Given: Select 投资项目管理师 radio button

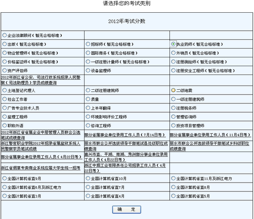Looking at the screenshot, I should point(173,125).
